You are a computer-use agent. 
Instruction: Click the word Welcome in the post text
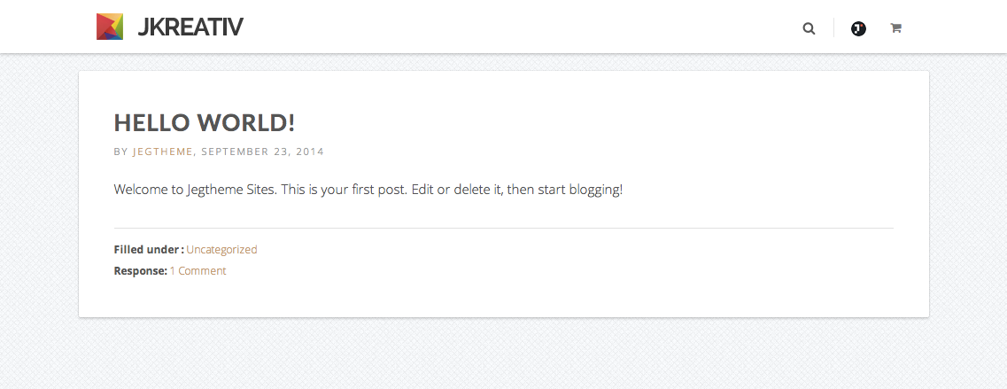(140, 190)
